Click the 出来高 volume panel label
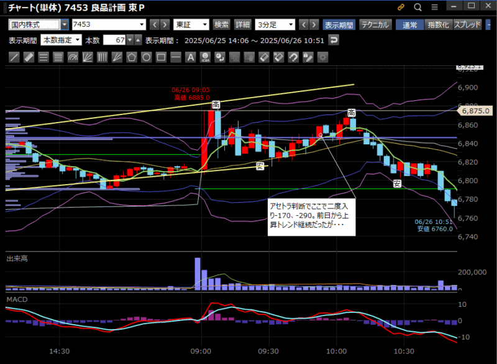This screenshot has width=497, height=364. pos(17,259)
